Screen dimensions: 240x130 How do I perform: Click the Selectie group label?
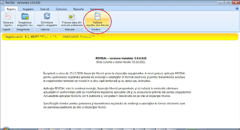(x=45, y=29)
